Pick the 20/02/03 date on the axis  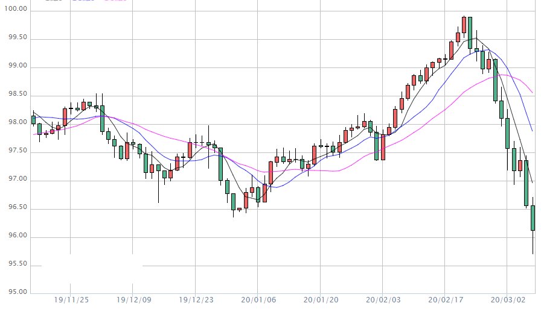[x=382, y=299]
